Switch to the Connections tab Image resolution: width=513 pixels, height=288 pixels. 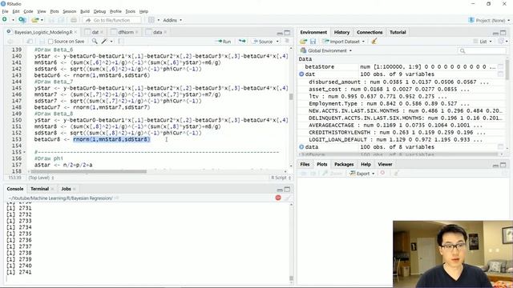point(370,32)
